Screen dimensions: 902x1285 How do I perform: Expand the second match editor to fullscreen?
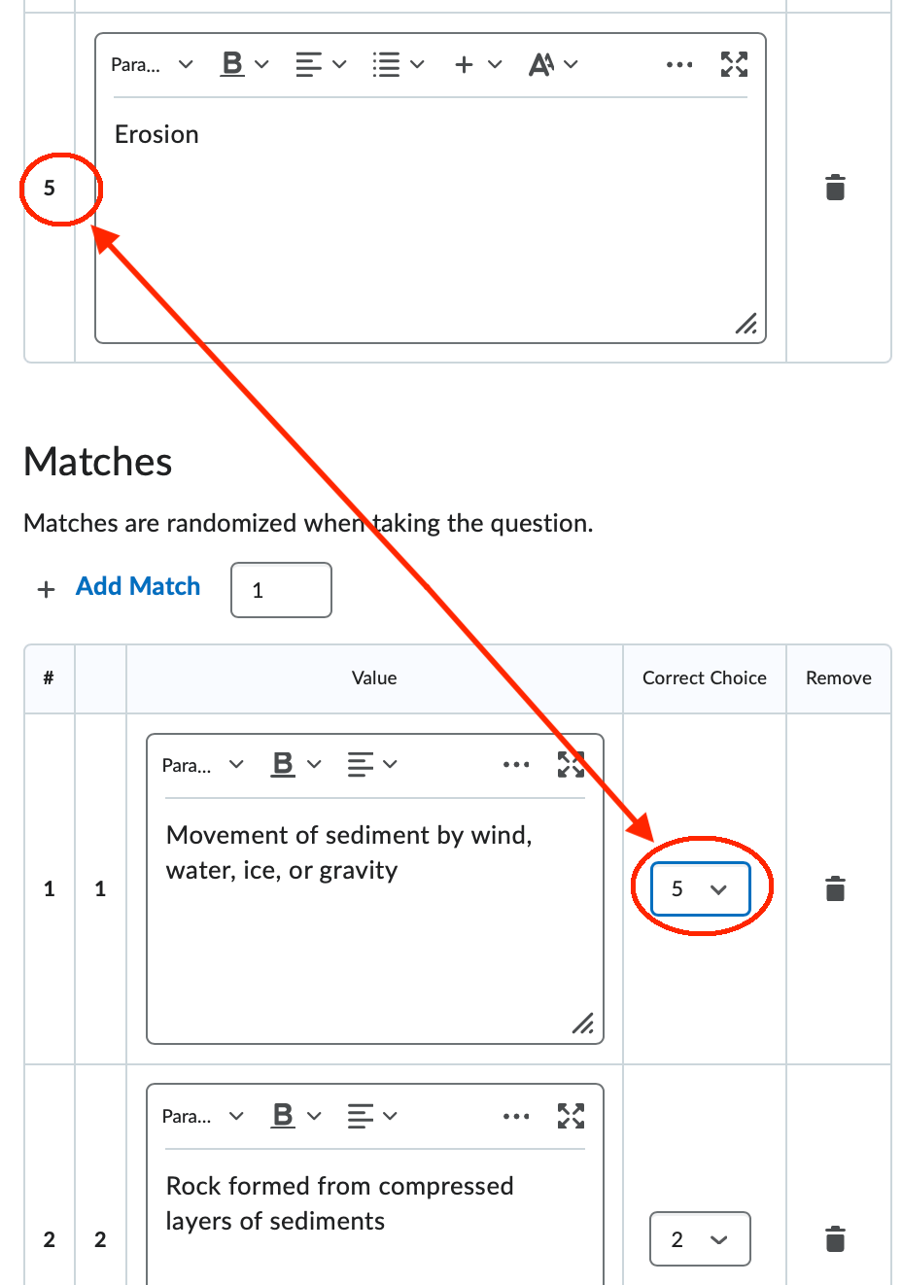(x=572, y=1115)
